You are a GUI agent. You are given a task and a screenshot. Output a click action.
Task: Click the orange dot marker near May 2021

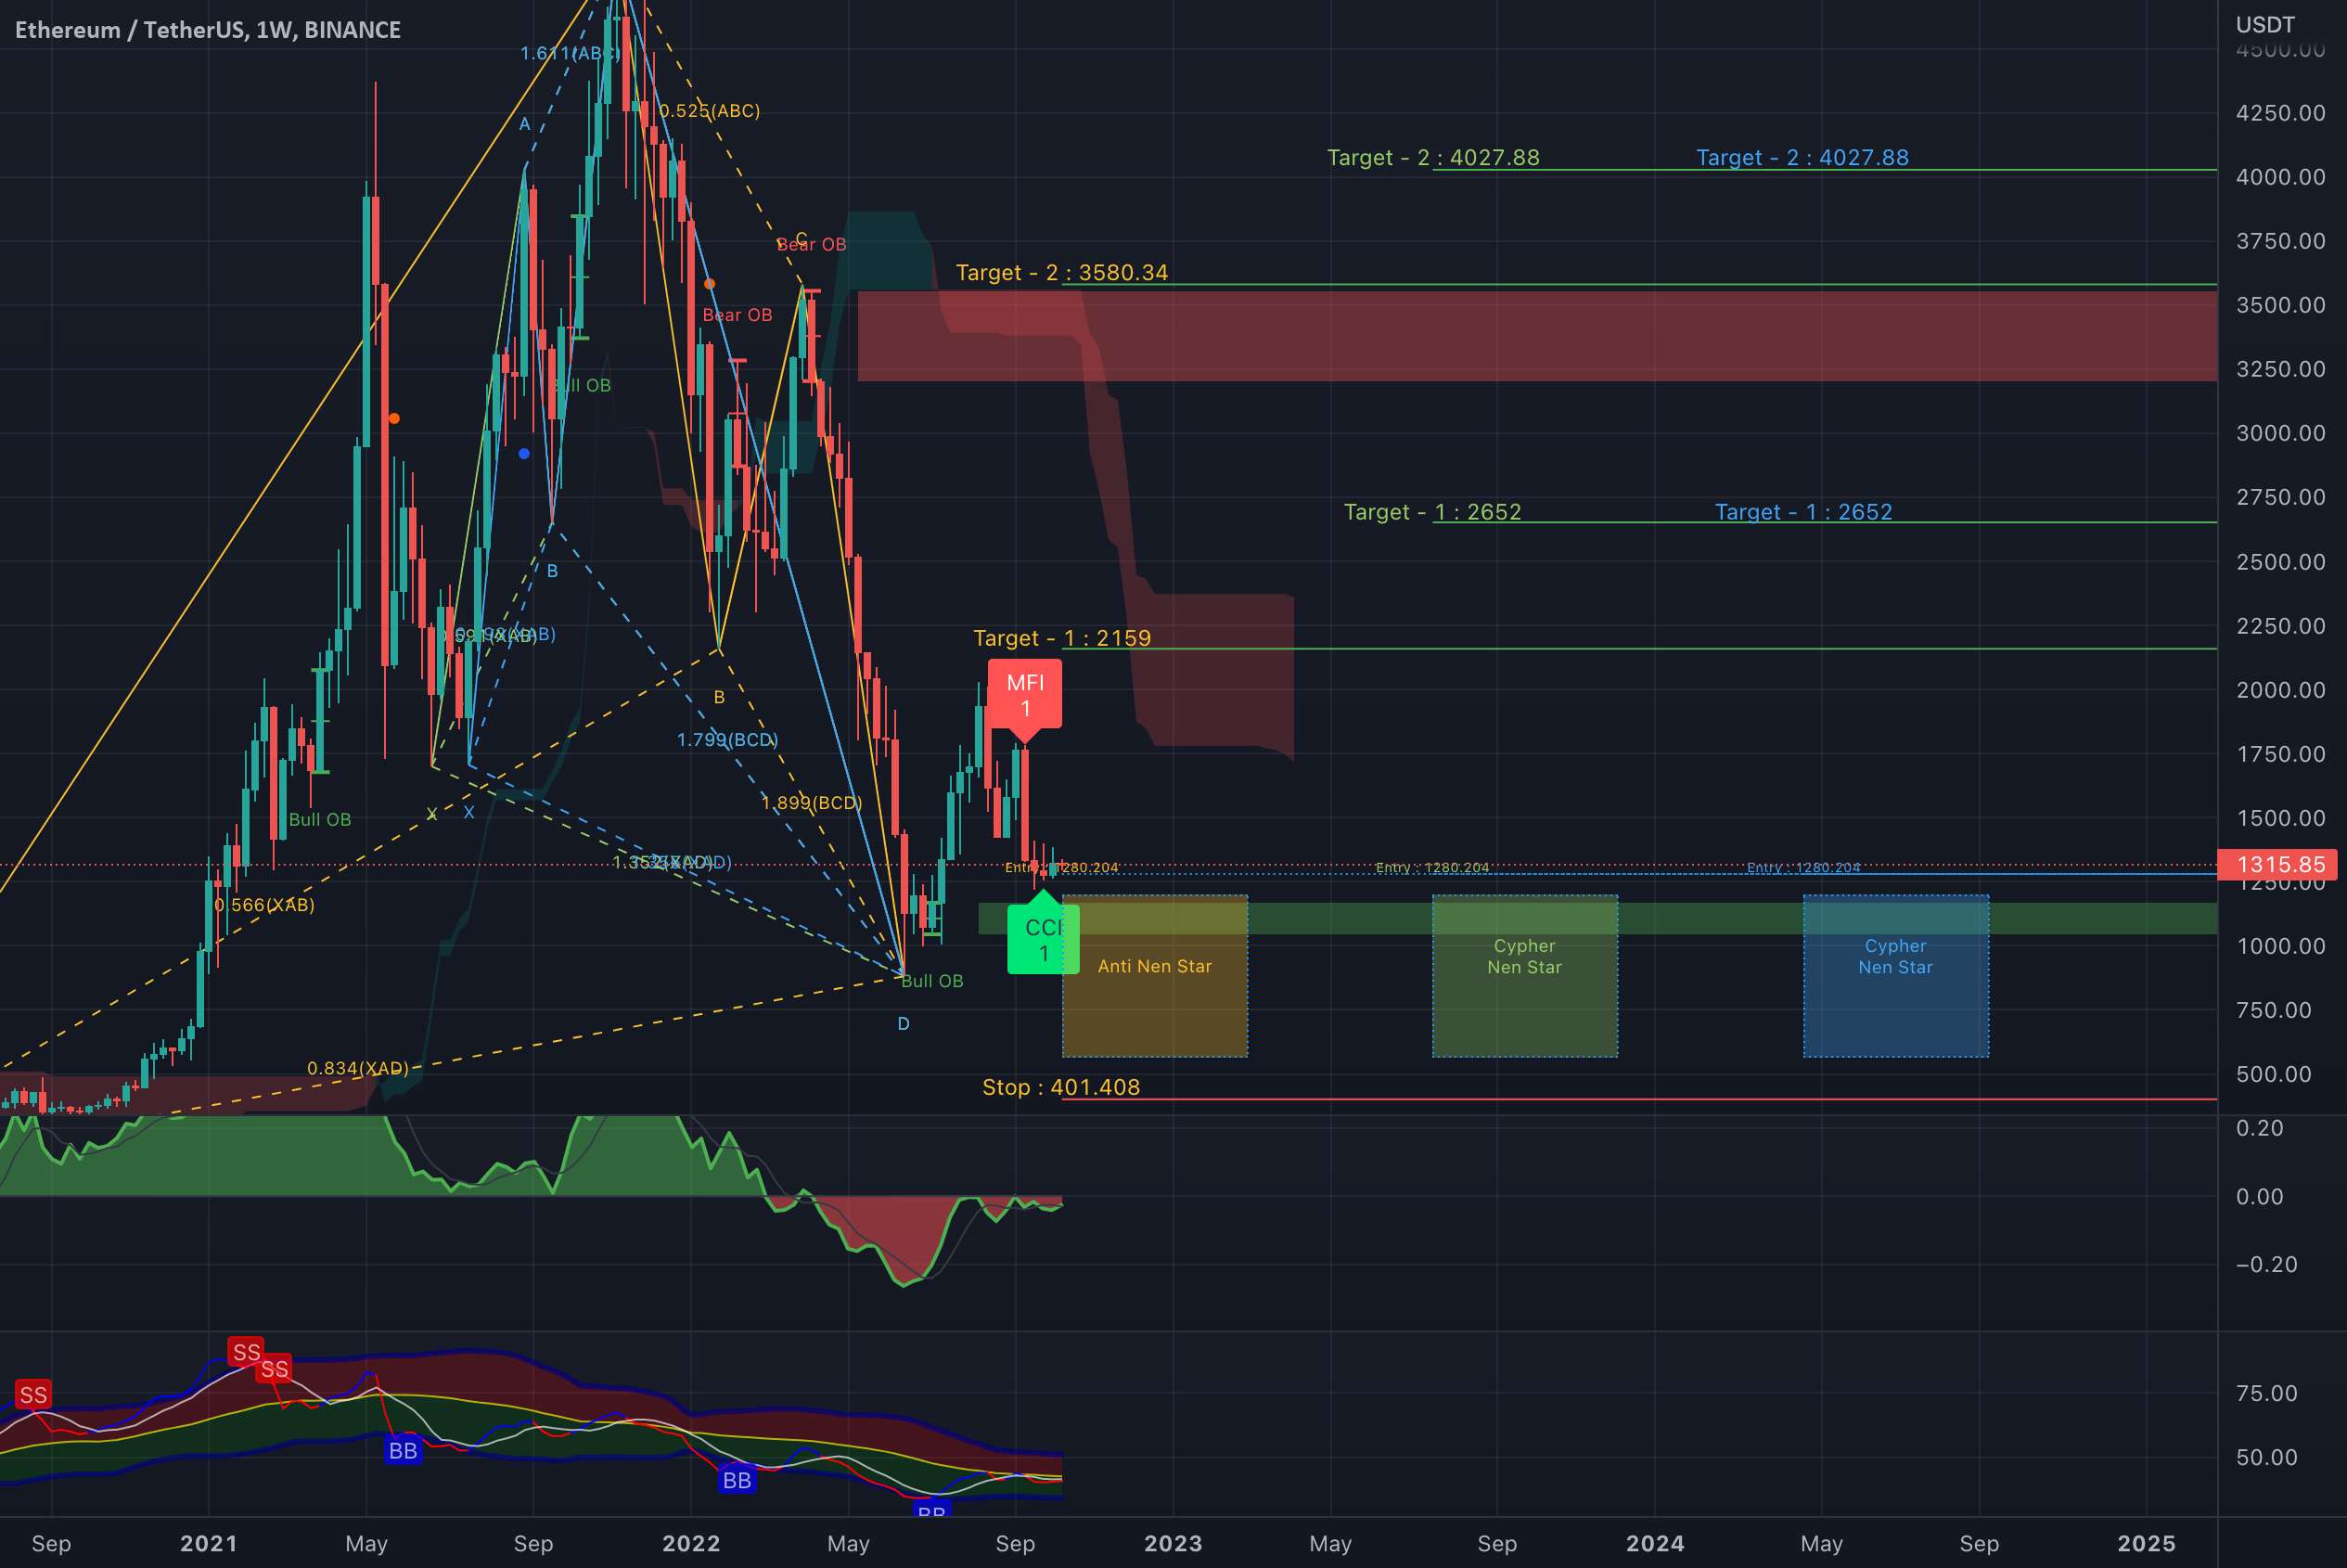pos(394,418)
